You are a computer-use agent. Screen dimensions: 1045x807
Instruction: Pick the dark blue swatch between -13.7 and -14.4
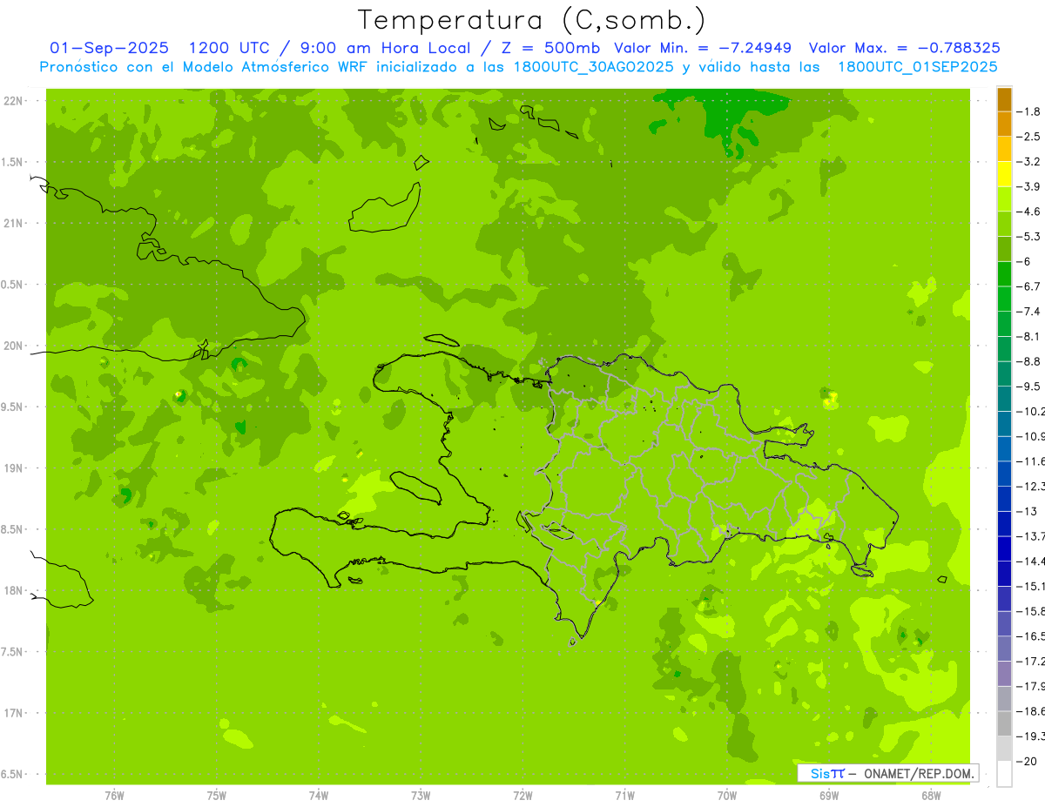tap(1004, 548)
